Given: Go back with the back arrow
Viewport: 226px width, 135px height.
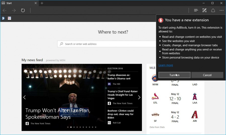Looking at the screenshot, I should tap(5, 10).
